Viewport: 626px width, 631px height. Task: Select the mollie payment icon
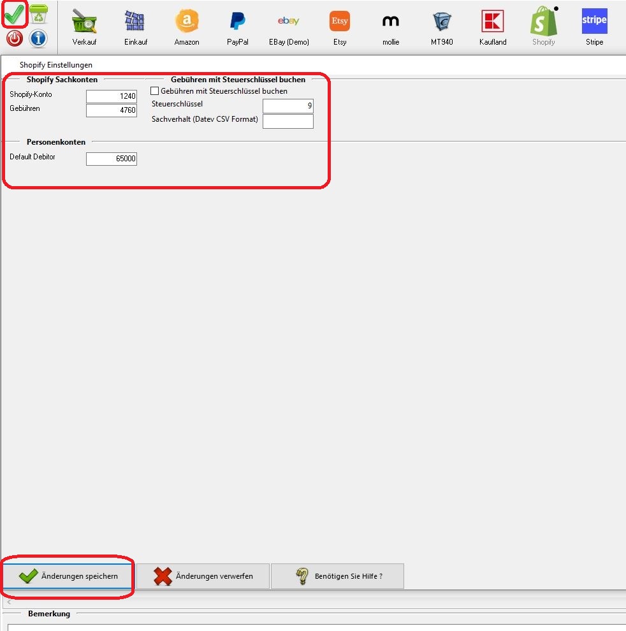[x=391, y=27]
